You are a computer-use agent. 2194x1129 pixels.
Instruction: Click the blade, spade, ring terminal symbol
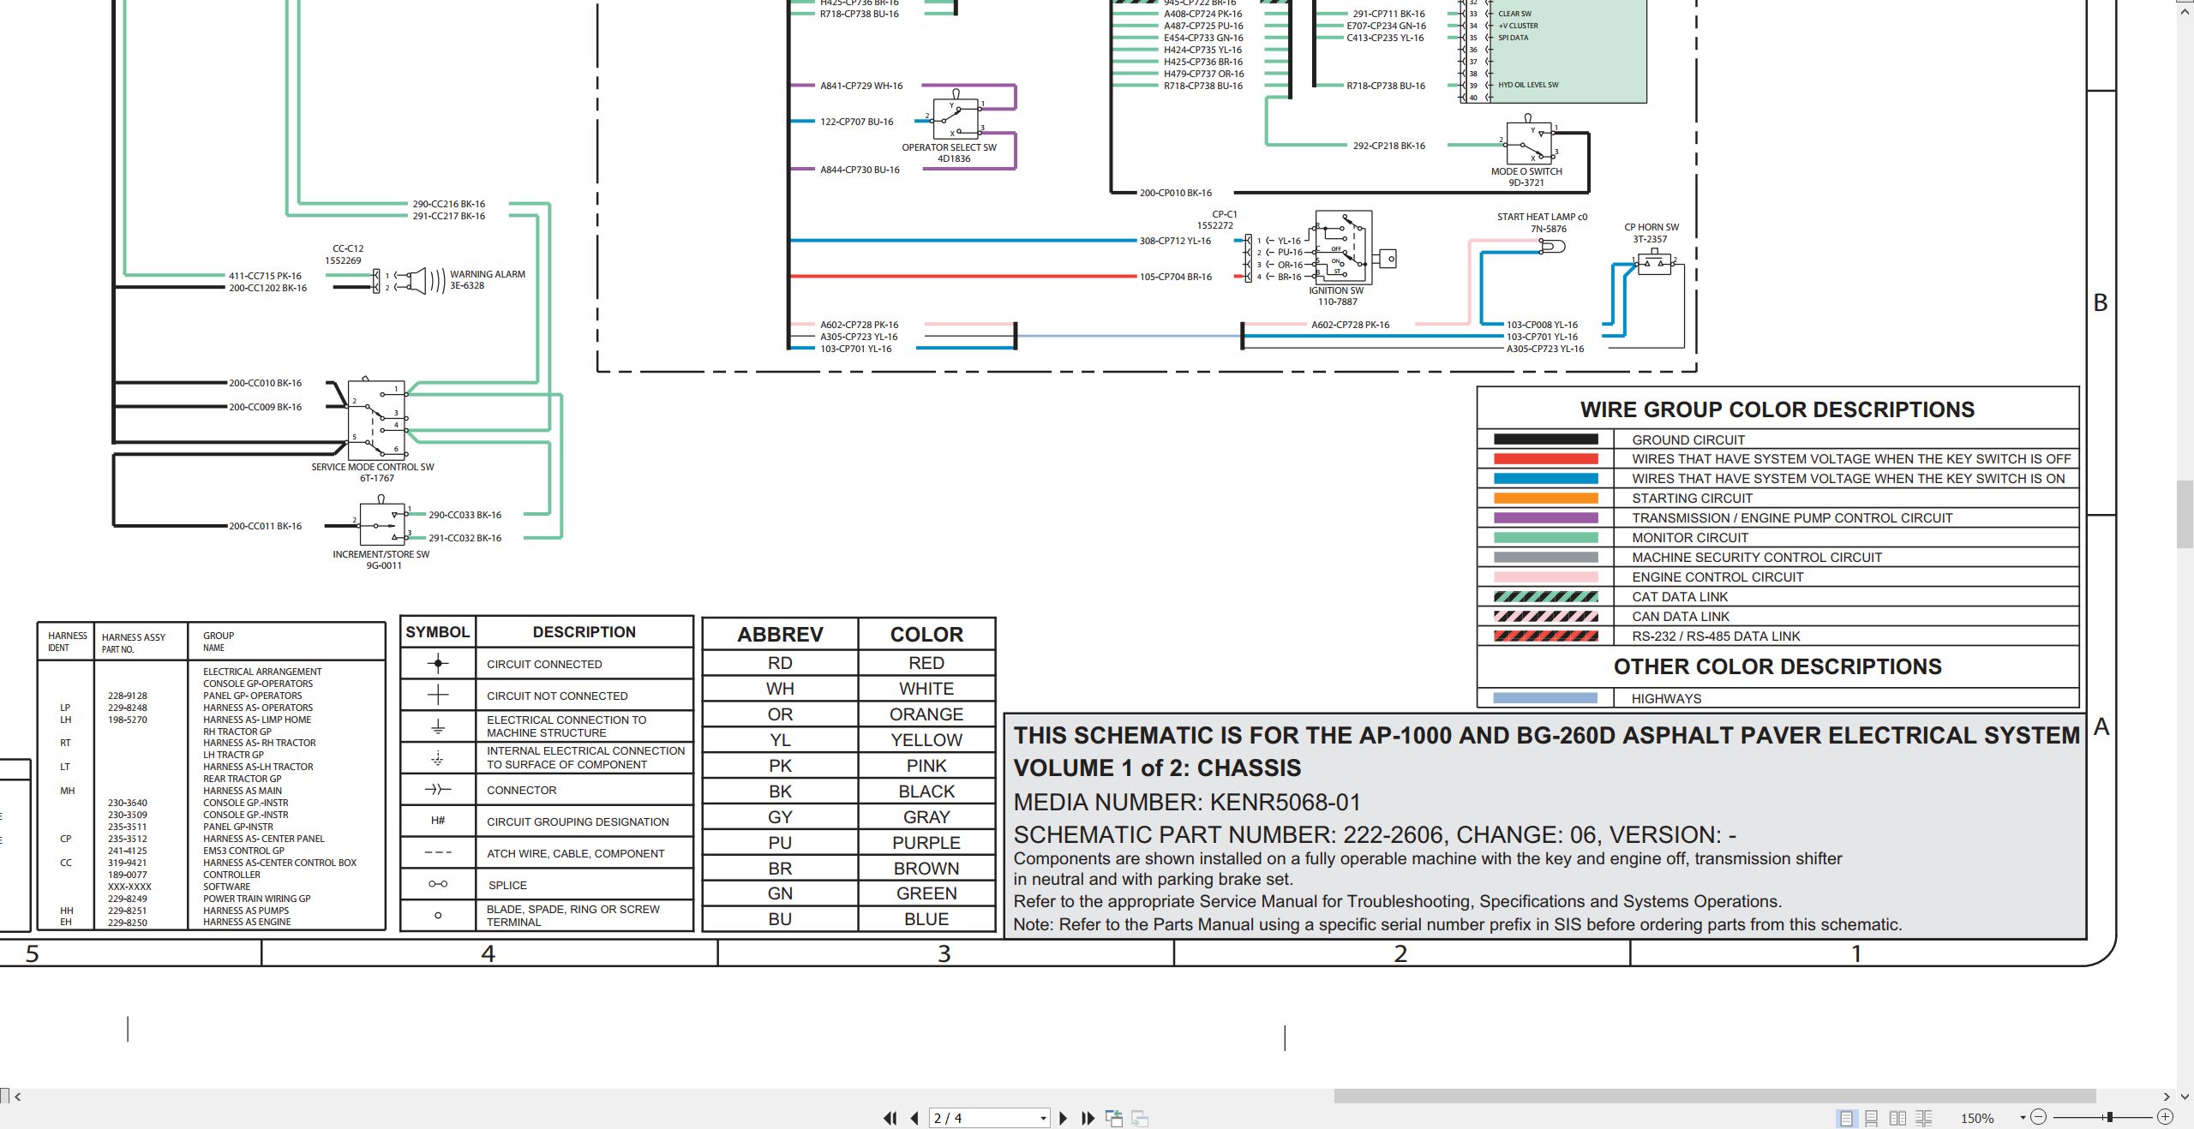pos(438,916)
